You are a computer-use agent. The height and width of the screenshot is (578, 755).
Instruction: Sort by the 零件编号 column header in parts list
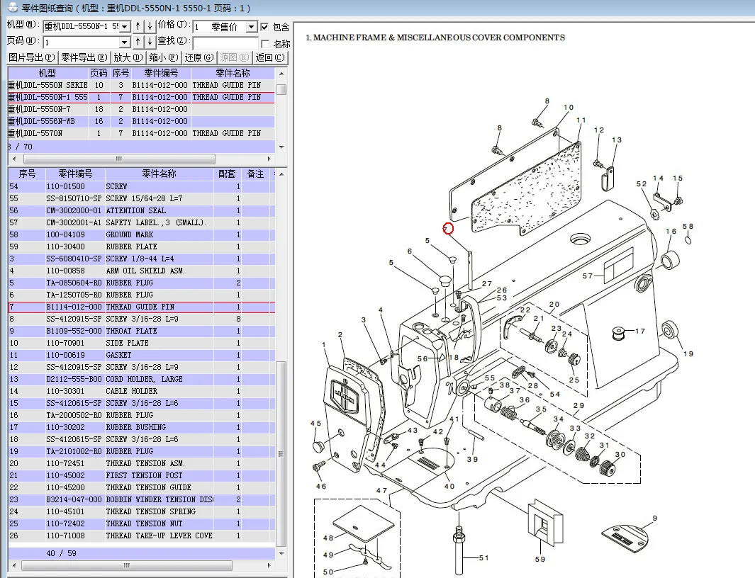point(75,174)
